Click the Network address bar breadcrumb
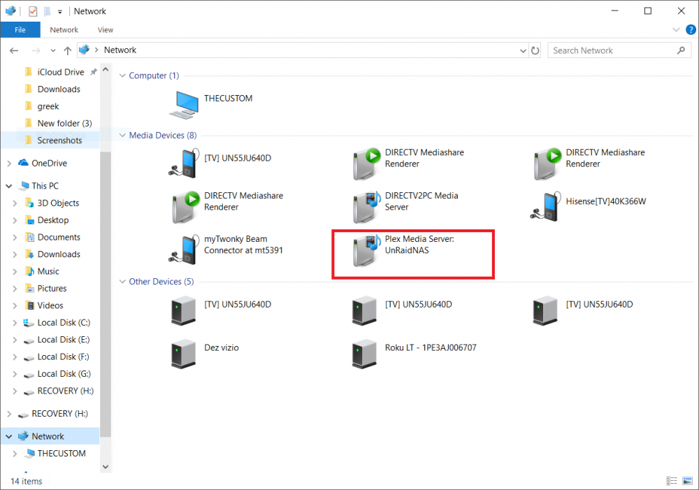699x490 pixels. 120,50
